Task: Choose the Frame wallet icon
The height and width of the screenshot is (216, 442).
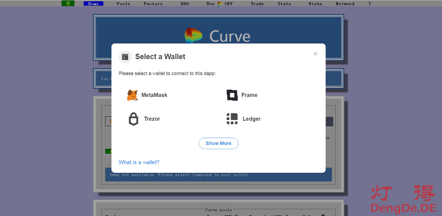Action: pos(232,95)
